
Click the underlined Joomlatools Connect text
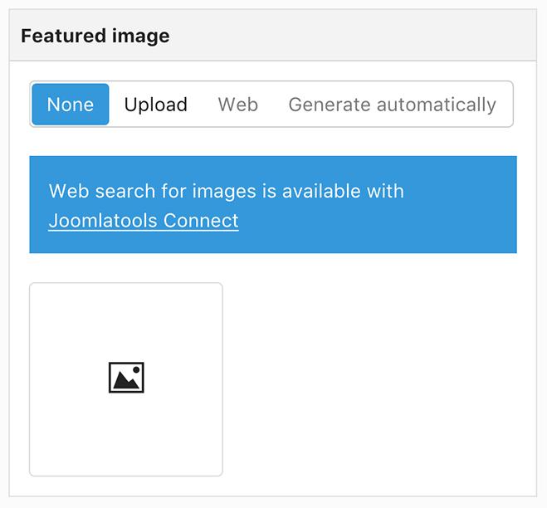[144, 221]
